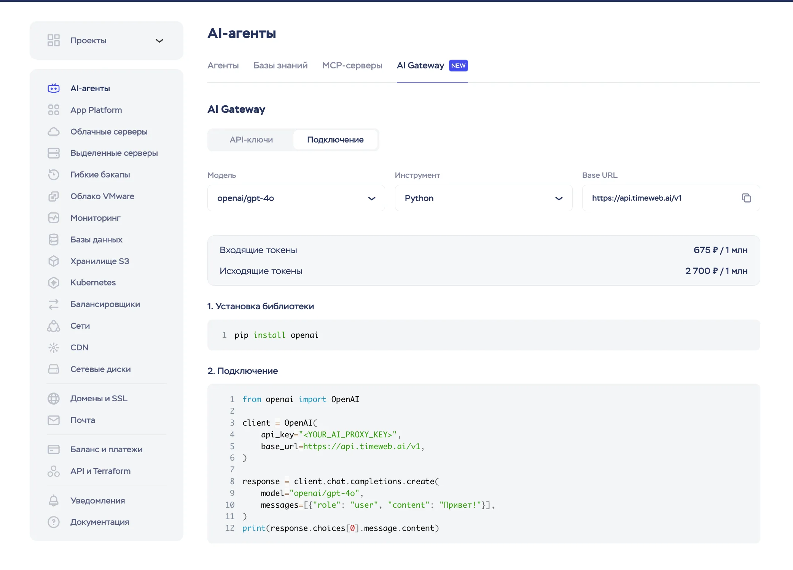Open the MCP-серверы tab

[x=352, y=65]
